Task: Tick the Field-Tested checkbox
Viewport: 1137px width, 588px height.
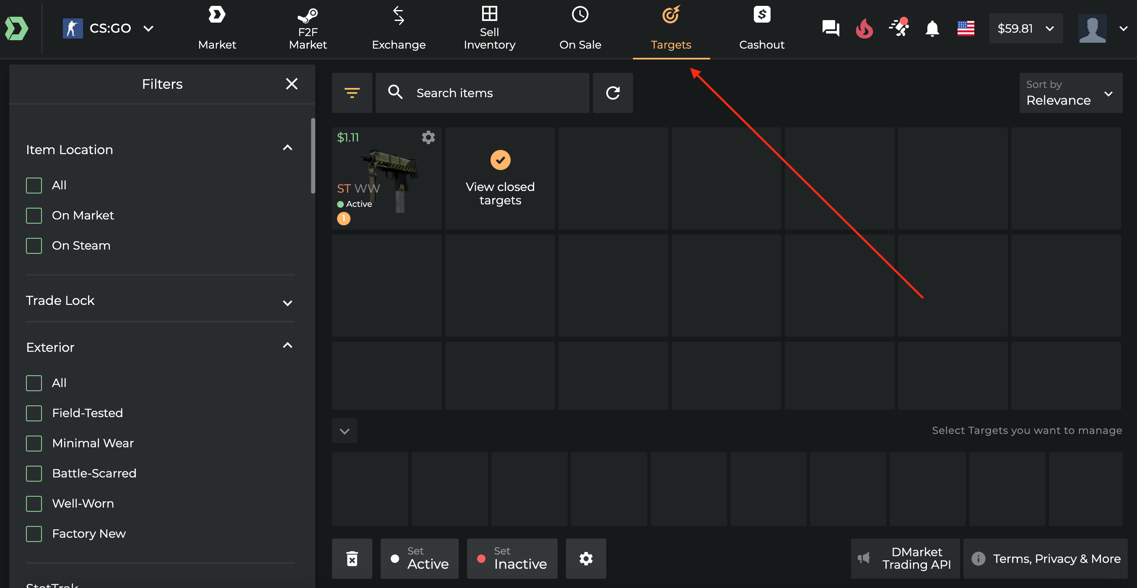Action: (34, 413)
